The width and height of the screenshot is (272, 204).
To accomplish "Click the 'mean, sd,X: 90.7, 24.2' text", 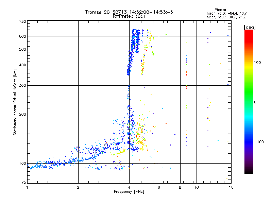I will pos(226,17).
